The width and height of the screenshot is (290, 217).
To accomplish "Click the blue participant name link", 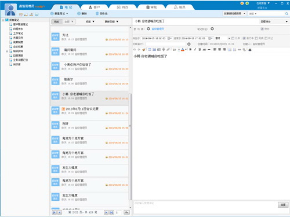I will [158, 29].
